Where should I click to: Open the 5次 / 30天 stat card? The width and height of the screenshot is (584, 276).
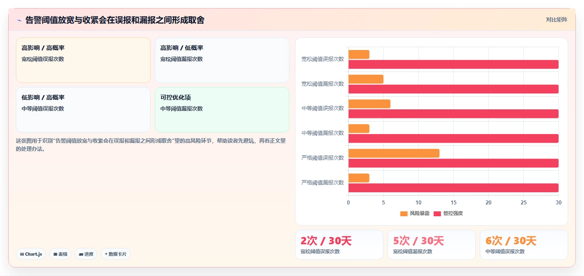coord(431,245)
